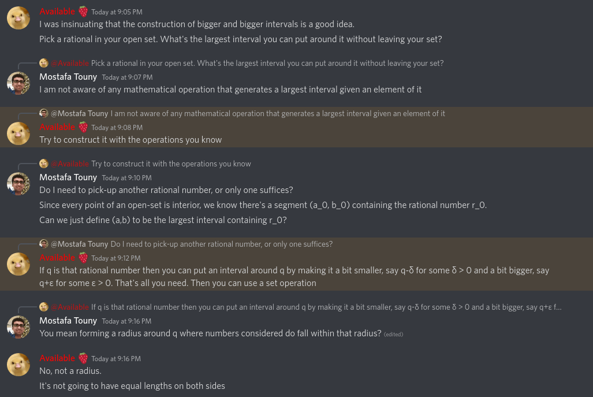Viewport: 593px width, 397px height.
Task: Click strawberry badge beside Available at 9:16 PM
Action: (83, 358)
